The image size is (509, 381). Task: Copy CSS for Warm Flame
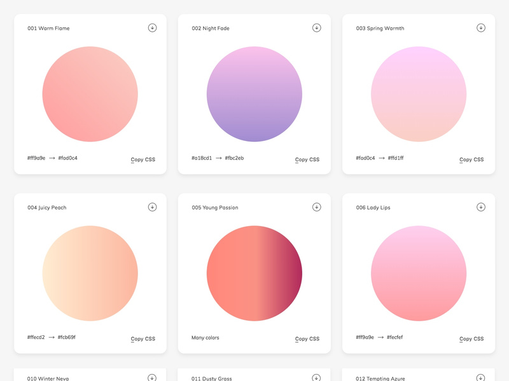point(143,159)
